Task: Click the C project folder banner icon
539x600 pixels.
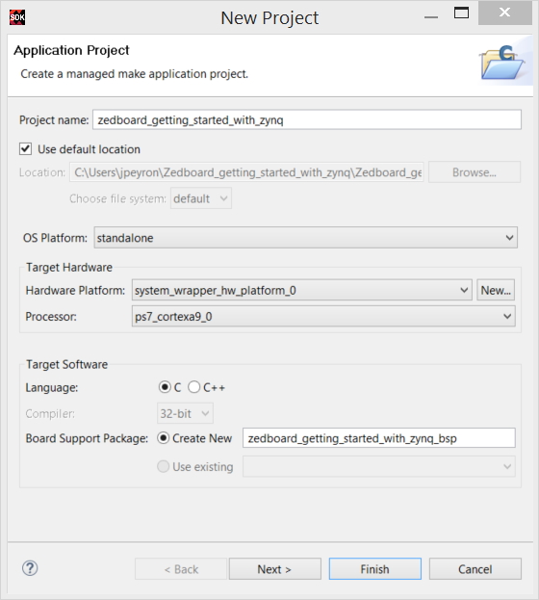Action: coord(502,63)
